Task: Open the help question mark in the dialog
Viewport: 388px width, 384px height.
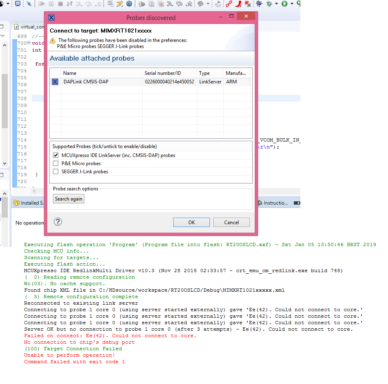Action: 57,222
